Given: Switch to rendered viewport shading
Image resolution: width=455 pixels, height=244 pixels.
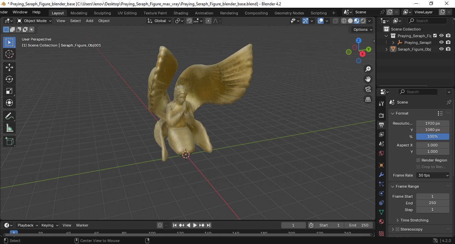Looking at the screenshot, I should tap(363, 21).
